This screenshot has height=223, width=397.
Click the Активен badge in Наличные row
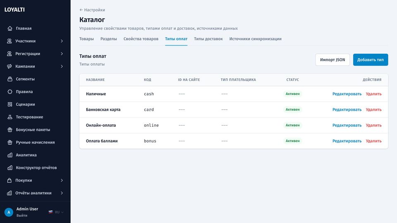[292, 94]
